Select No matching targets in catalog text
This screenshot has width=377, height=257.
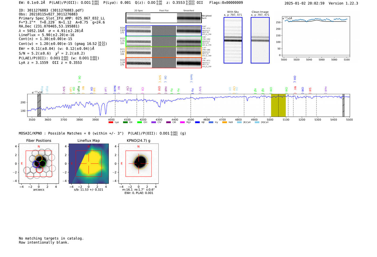click(x=51, y=238)
